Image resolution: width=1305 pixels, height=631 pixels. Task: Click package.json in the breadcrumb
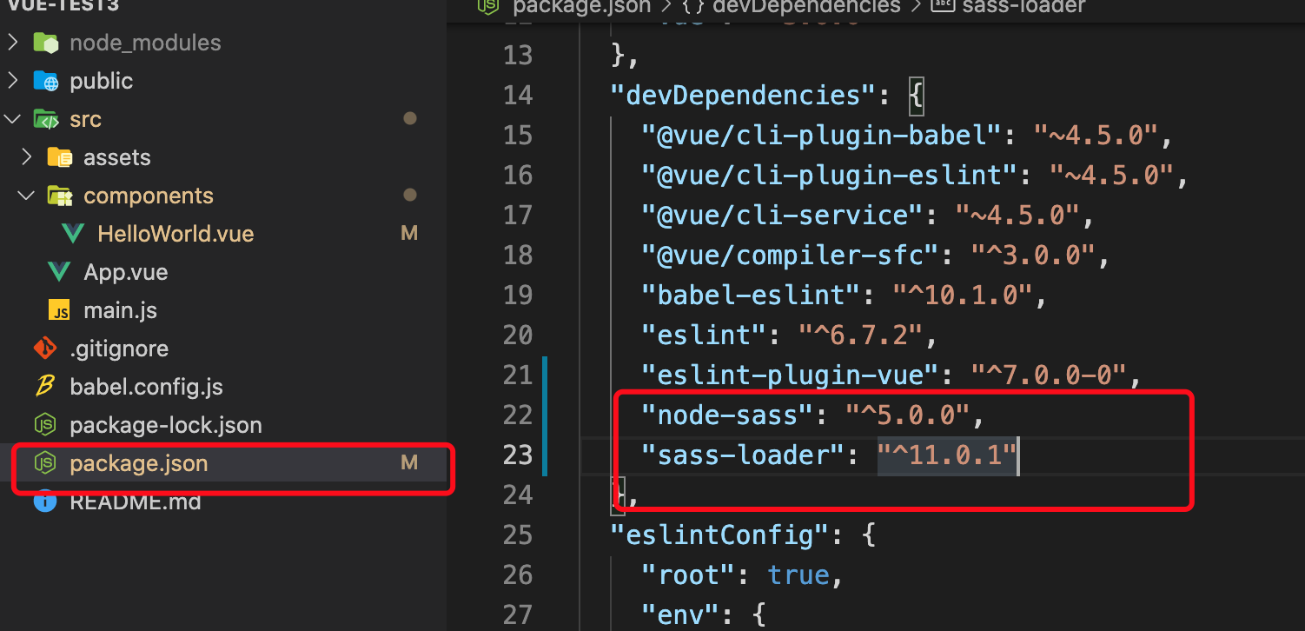[581, 6]
